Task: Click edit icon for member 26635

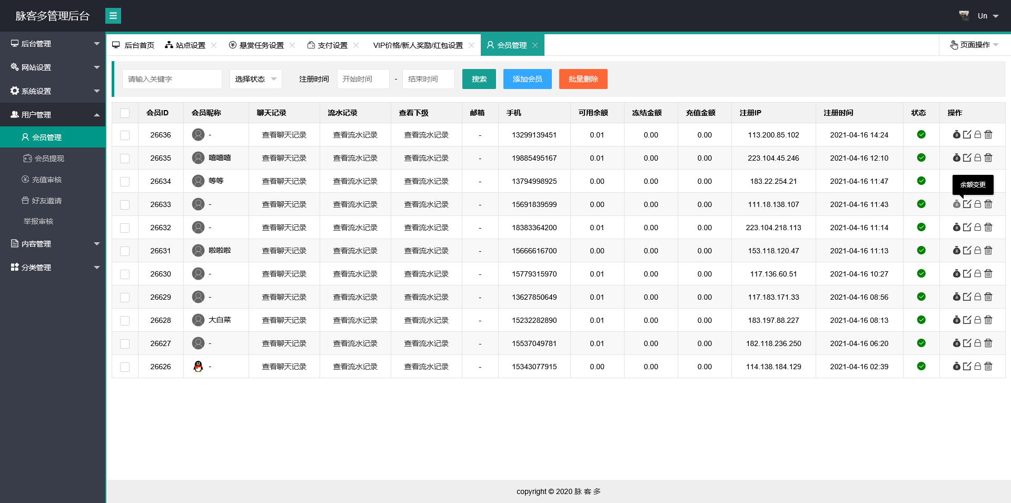Action: pyautogui.click(x=967, y=158)
